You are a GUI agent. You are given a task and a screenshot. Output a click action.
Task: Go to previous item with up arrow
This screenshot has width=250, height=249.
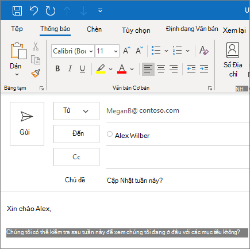(x=67, y=11)
